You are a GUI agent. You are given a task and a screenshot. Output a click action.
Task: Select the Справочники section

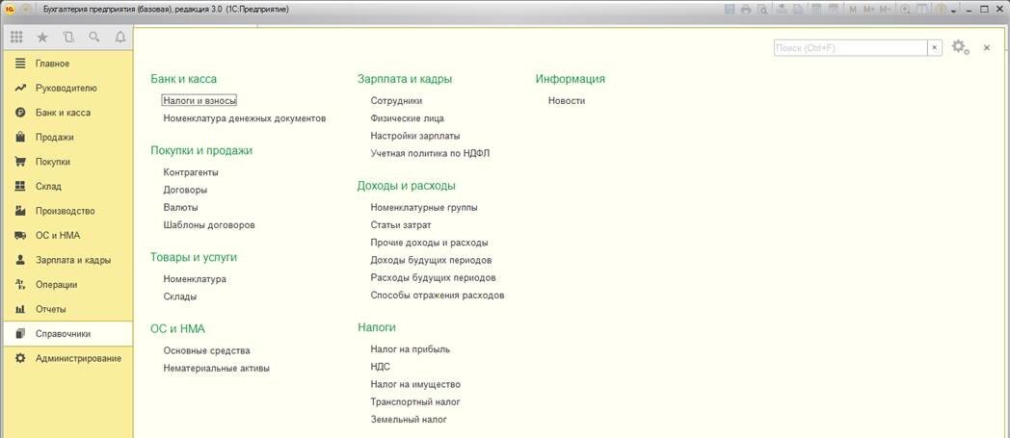[67, 334]
